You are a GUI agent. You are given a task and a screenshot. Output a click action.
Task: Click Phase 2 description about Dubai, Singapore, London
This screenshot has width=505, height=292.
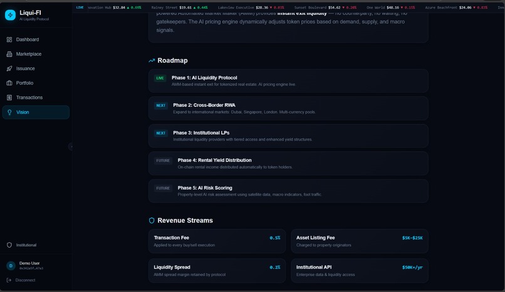coord(244,112)
